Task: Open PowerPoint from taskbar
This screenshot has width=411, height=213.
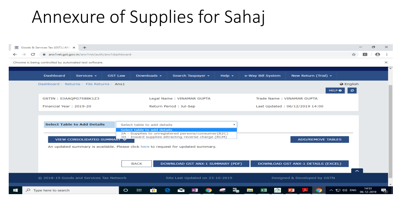Action: pyautogui.click(x=291, y=190)
